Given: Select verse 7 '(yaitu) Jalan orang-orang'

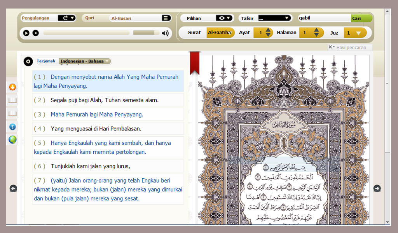Looking at the screenshot, I should click(108, 190).
